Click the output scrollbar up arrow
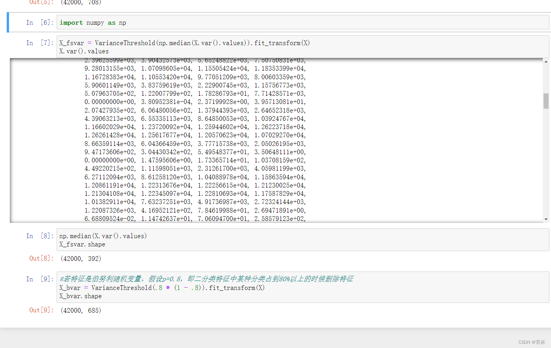This screenshot has height=348, width=551. pos(546,62)
